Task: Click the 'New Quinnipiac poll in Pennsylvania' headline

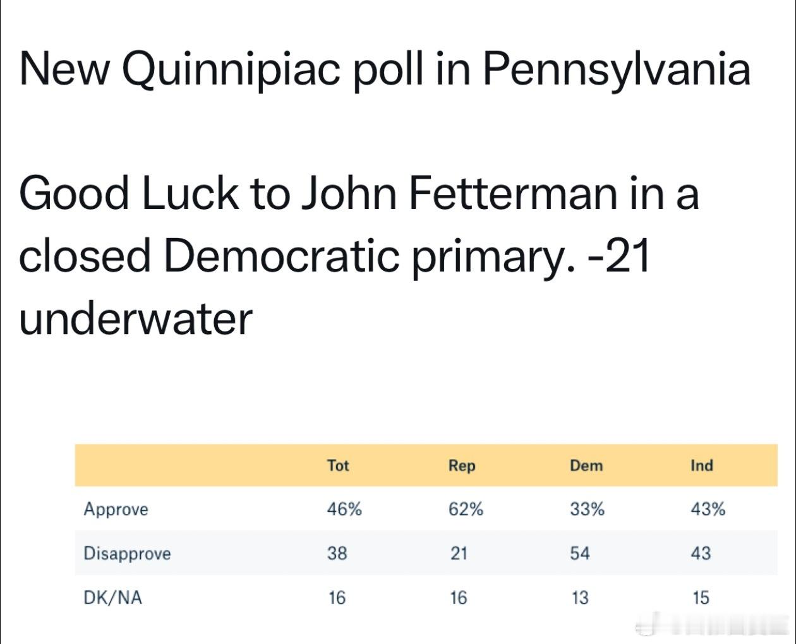Action: pos(385,68)
